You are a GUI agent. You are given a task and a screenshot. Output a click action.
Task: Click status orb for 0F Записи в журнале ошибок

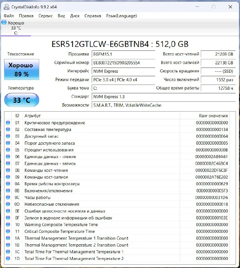pyautogui.click(x=8, y=218)
